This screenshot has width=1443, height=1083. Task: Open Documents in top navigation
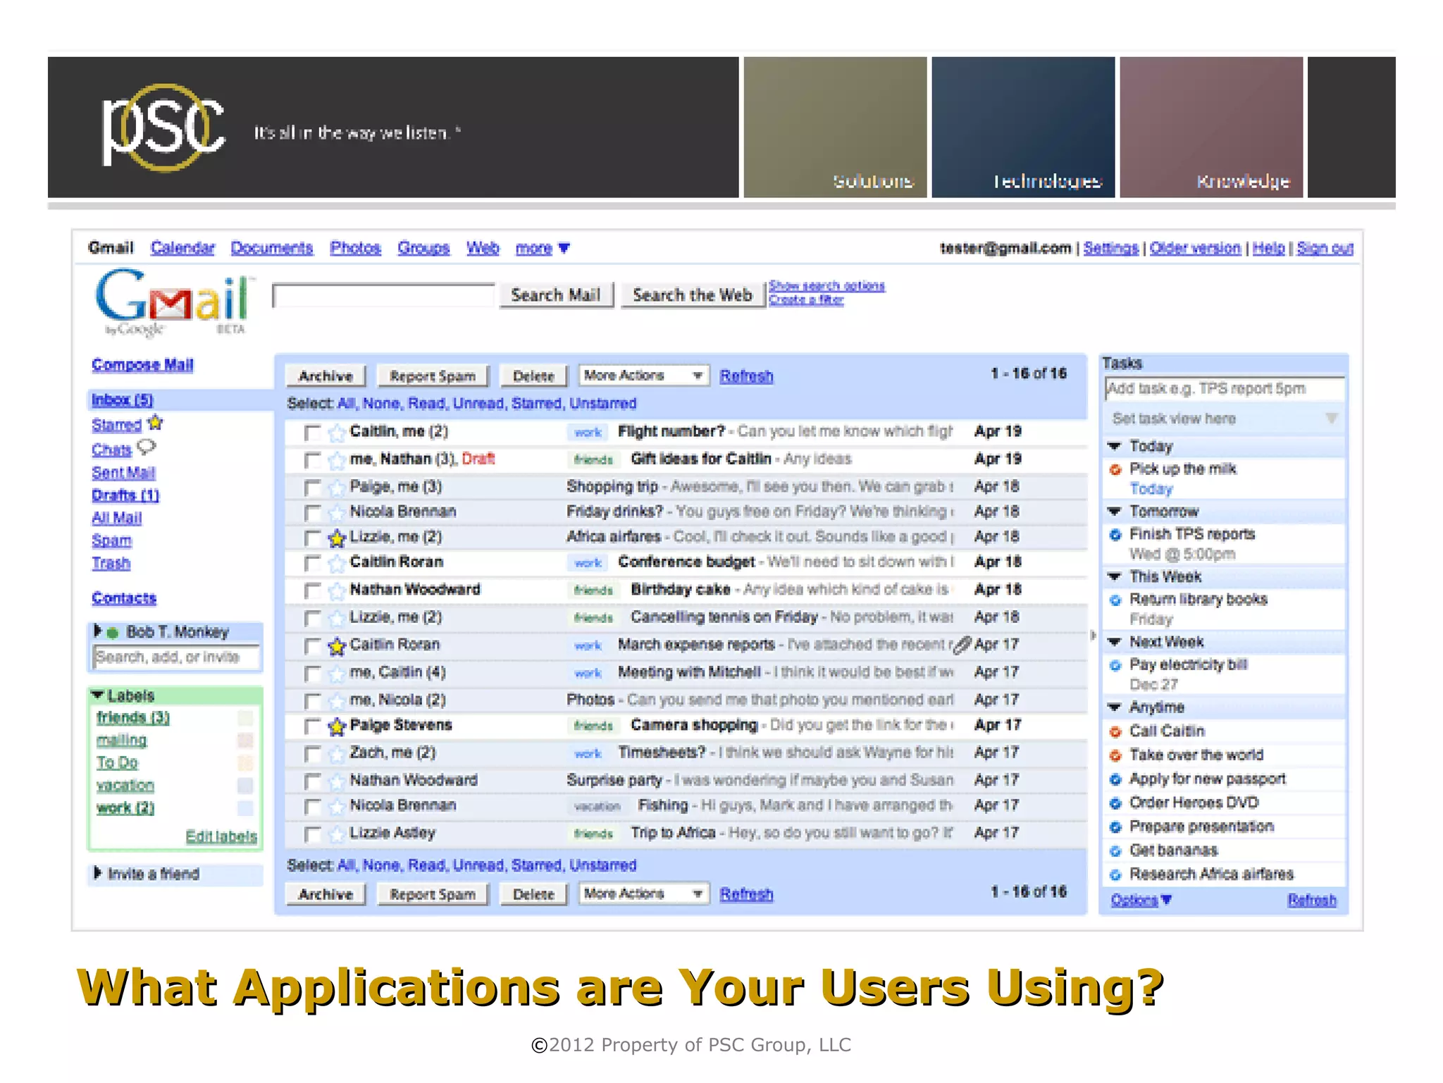point(272,248)
